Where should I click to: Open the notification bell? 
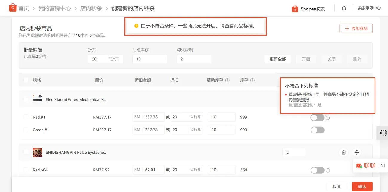tap(343, 8)
